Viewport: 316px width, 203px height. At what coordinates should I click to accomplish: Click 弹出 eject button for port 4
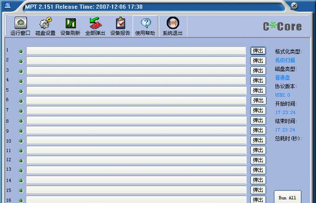pyautogui.click(x=258, y=80)
